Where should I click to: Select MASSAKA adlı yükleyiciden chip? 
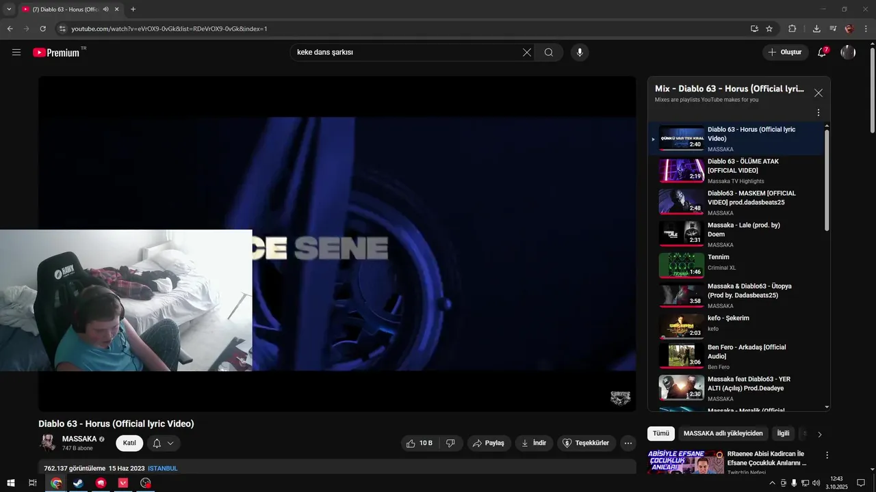(x=723, y=433)
